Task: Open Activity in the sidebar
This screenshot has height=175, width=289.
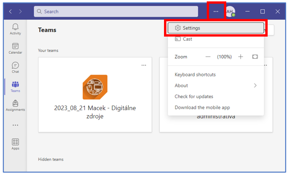Action: 15,29
